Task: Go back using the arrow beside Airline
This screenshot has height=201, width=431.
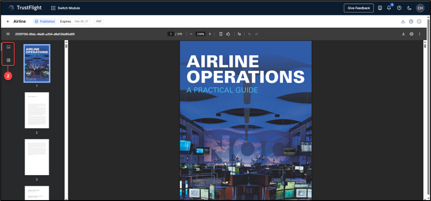Action: (8, 21)
